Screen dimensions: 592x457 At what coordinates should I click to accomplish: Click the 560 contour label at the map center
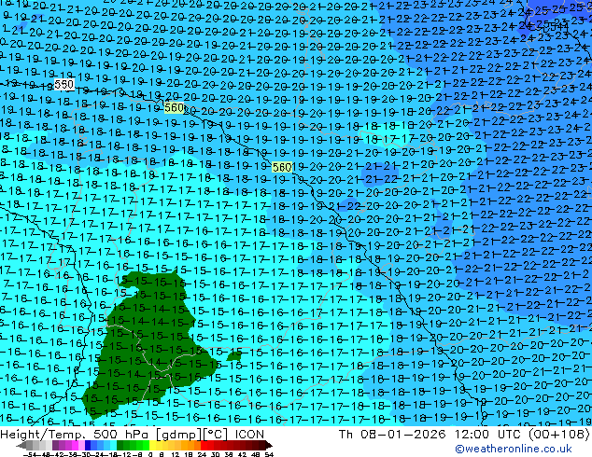(x=282, y=167)
